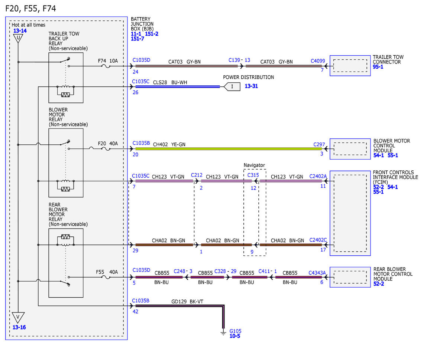Click connector label C315 in Navigator box
446x344 pixels.
253,175
